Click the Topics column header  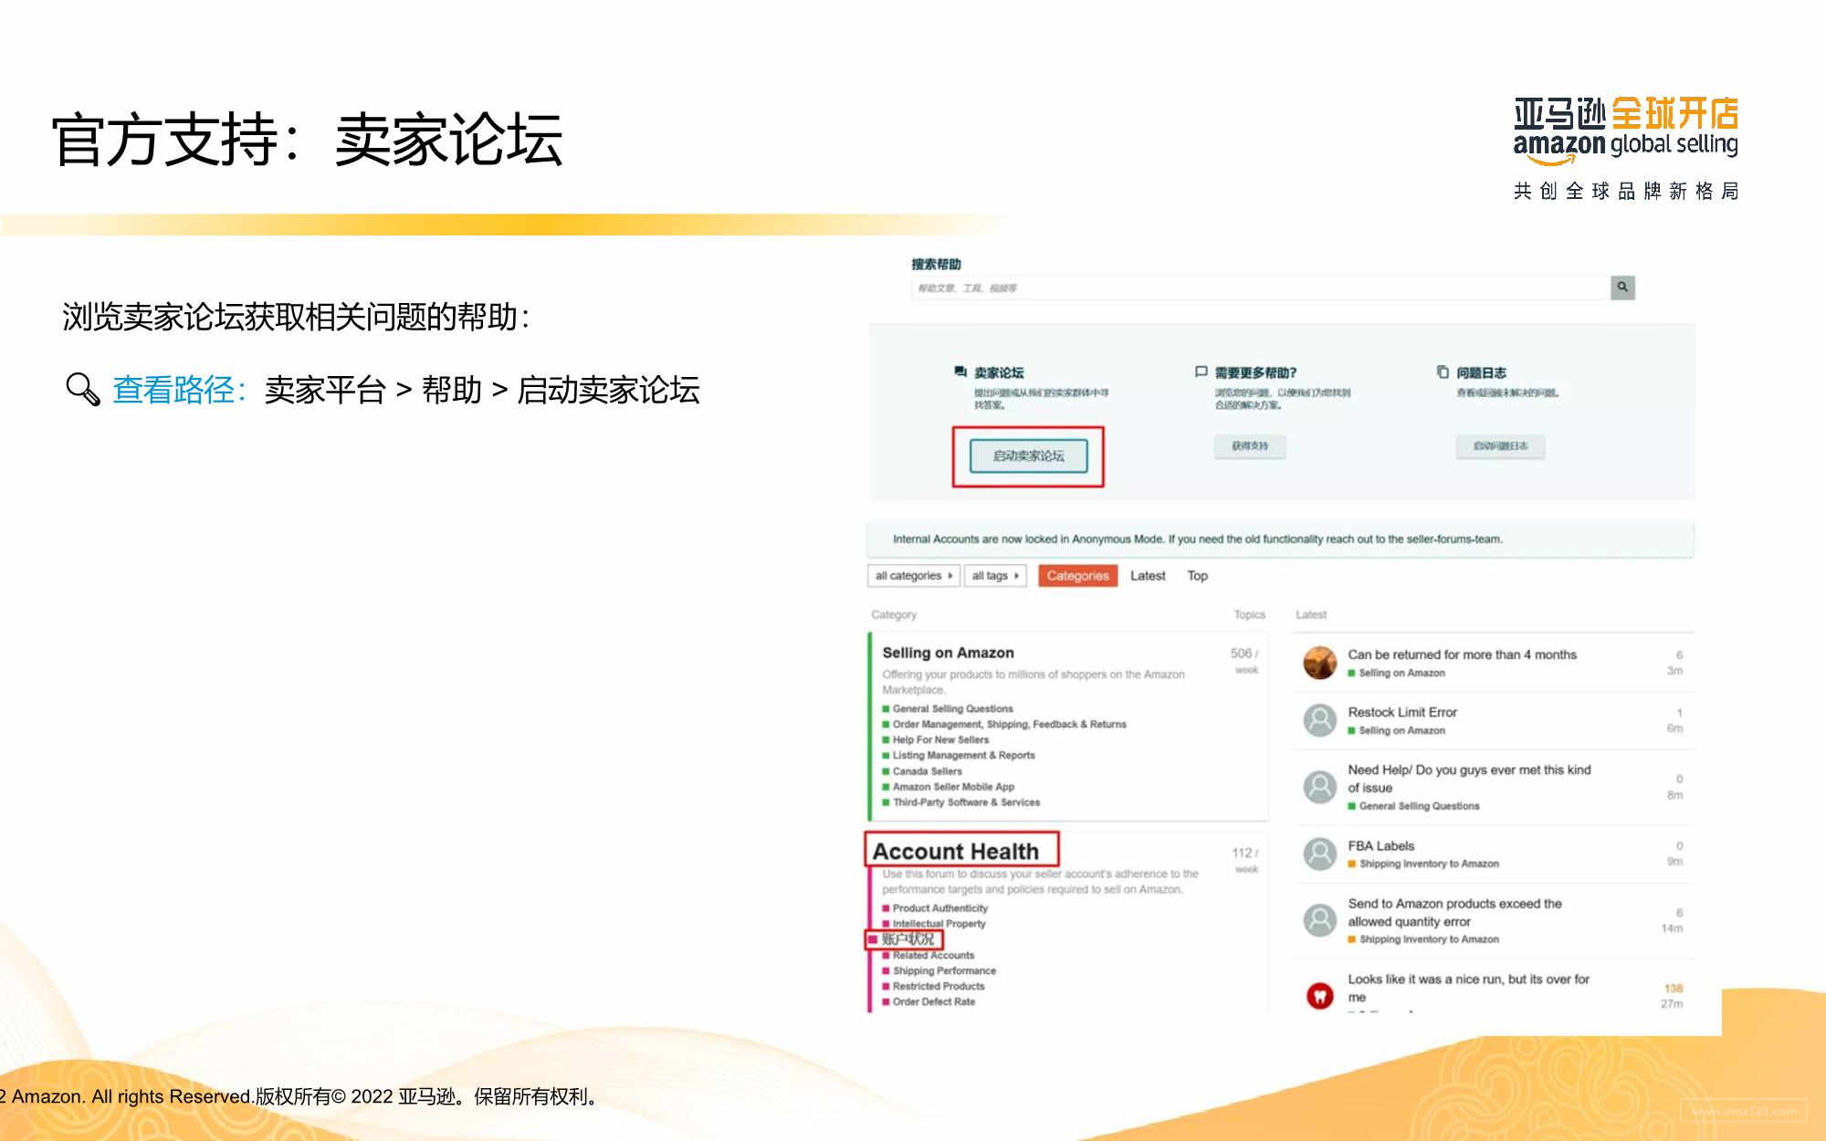click(1249, 615)
